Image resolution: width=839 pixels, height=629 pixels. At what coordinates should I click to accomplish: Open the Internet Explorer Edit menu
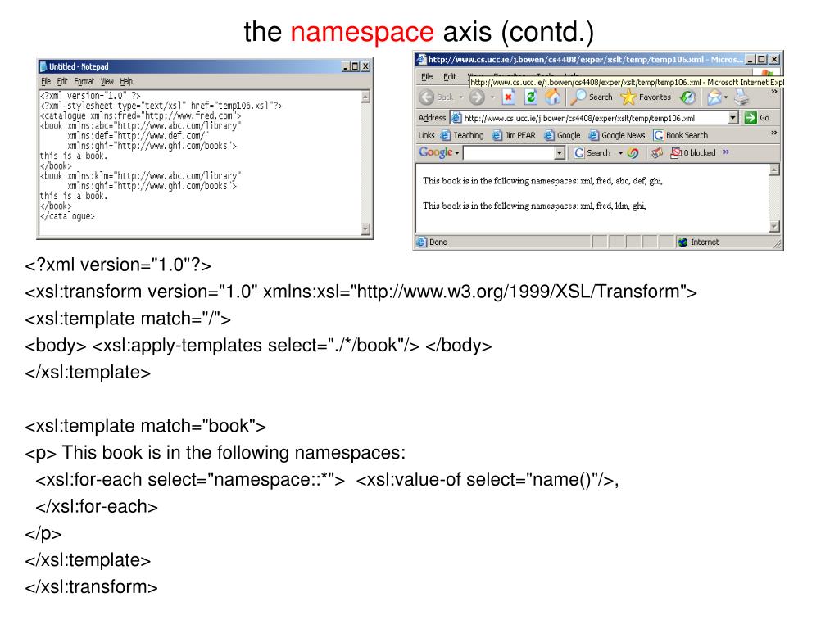[450, 76]
